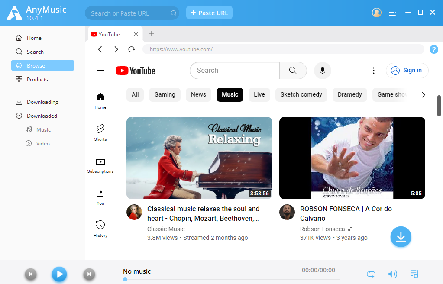Viewport: 443px width, 284px height.
Task: Open the playlist queue icon in player bar
Action: point(414,274)
